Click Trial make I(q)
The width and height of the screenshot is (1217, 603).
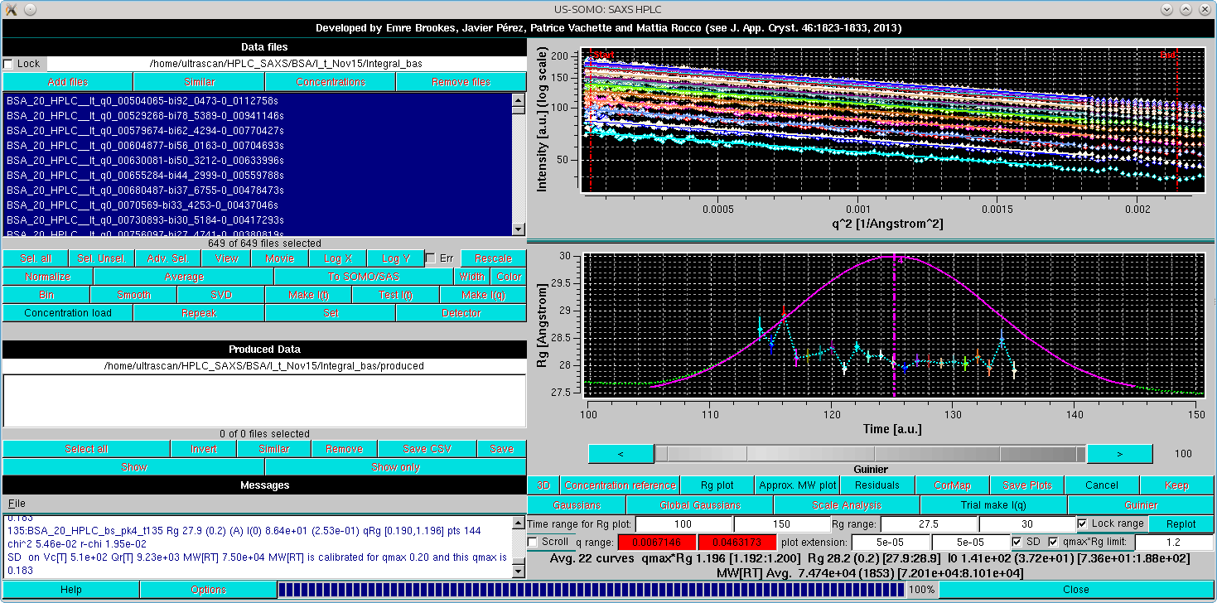click(993, 505)
